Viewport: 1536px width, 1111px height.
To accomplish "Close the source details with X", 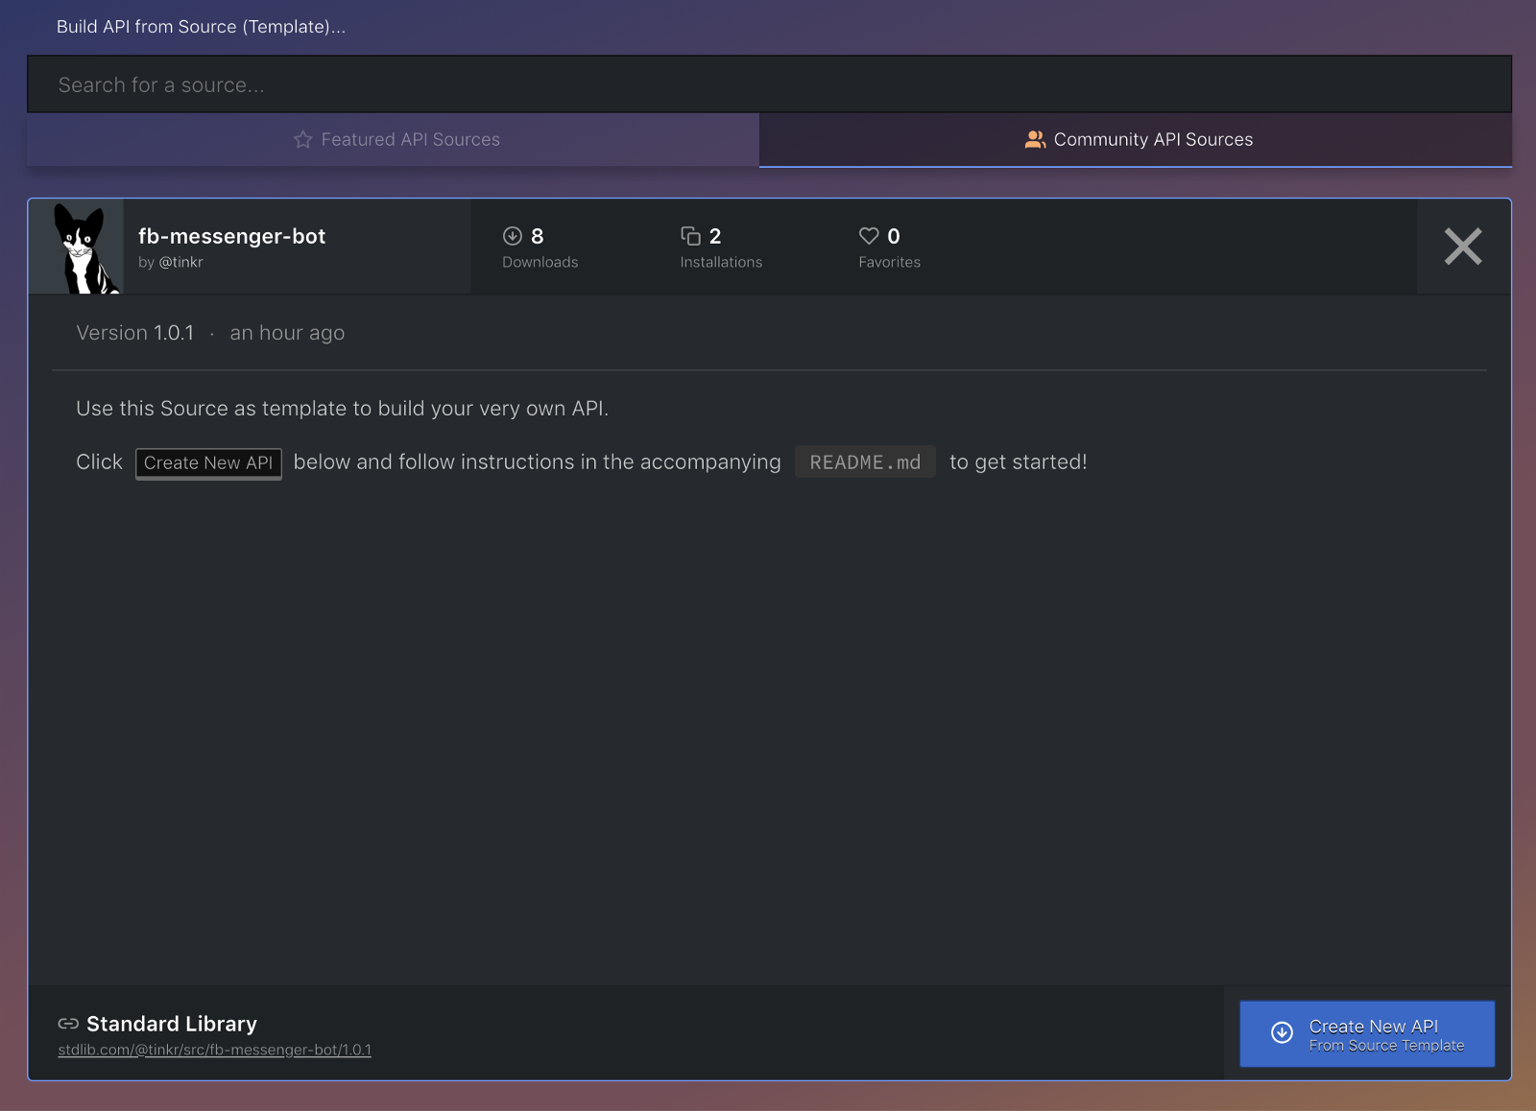I will pos(1463,247).
